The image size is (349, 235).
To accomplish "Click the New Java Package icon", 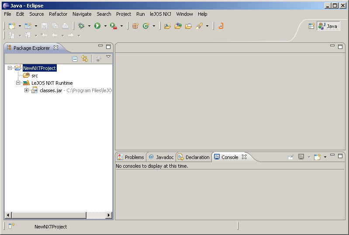I will click(135, 26).
